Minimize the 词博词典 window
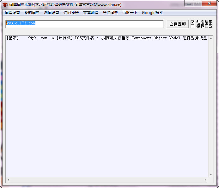This screenshot has width=219, height=188. (189, 3)
